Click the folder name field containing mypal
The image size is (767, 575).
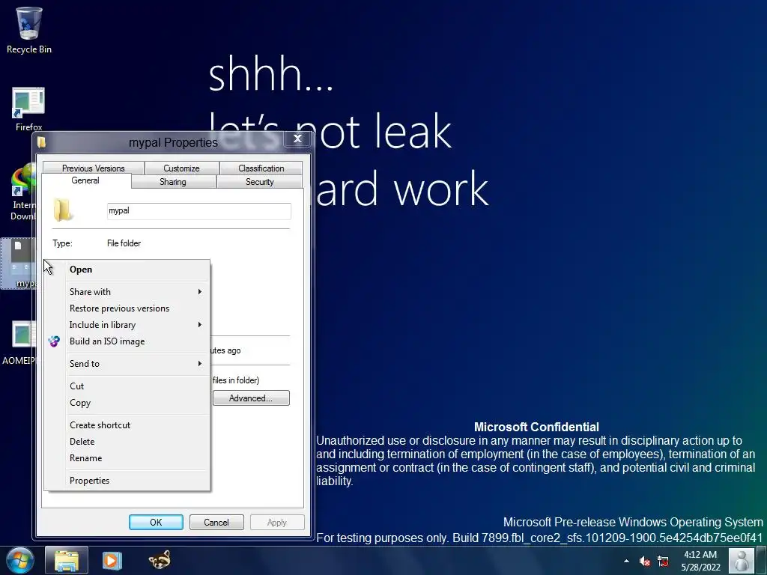[199, 210]
